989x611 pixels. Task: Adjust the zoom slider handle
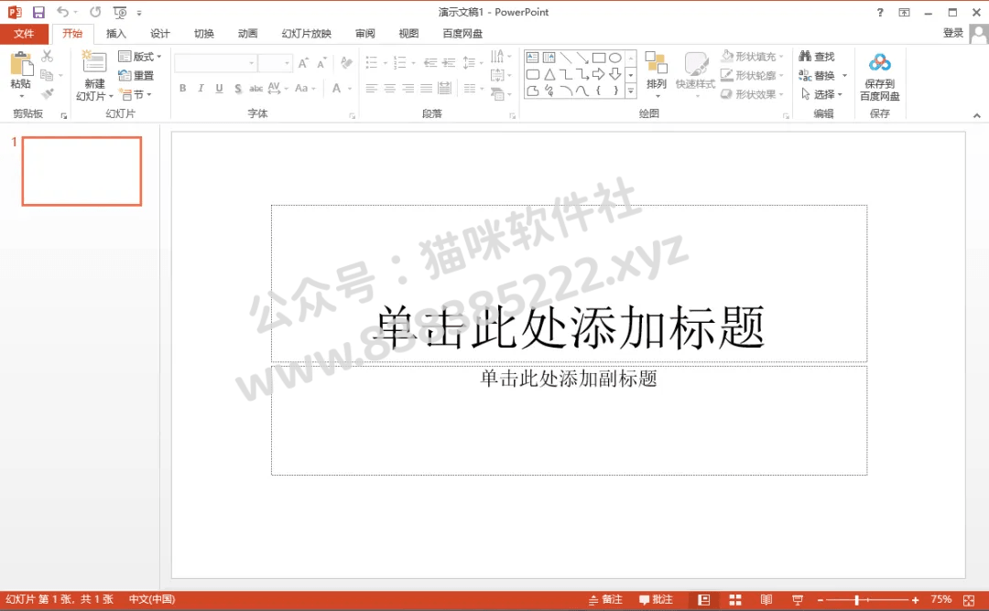(x=856, y=600)
